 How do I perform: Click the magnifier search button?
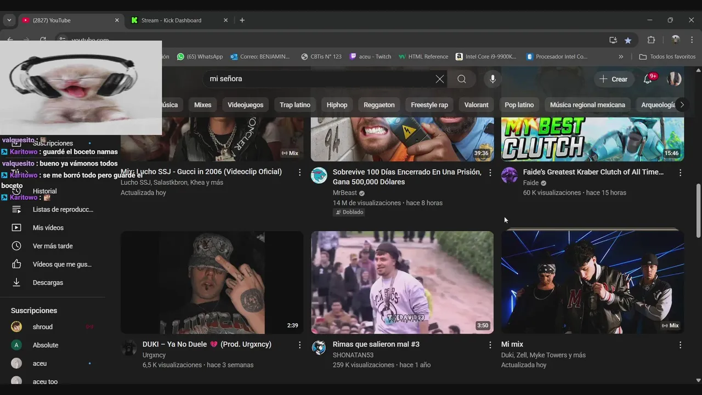pos(462,79)
